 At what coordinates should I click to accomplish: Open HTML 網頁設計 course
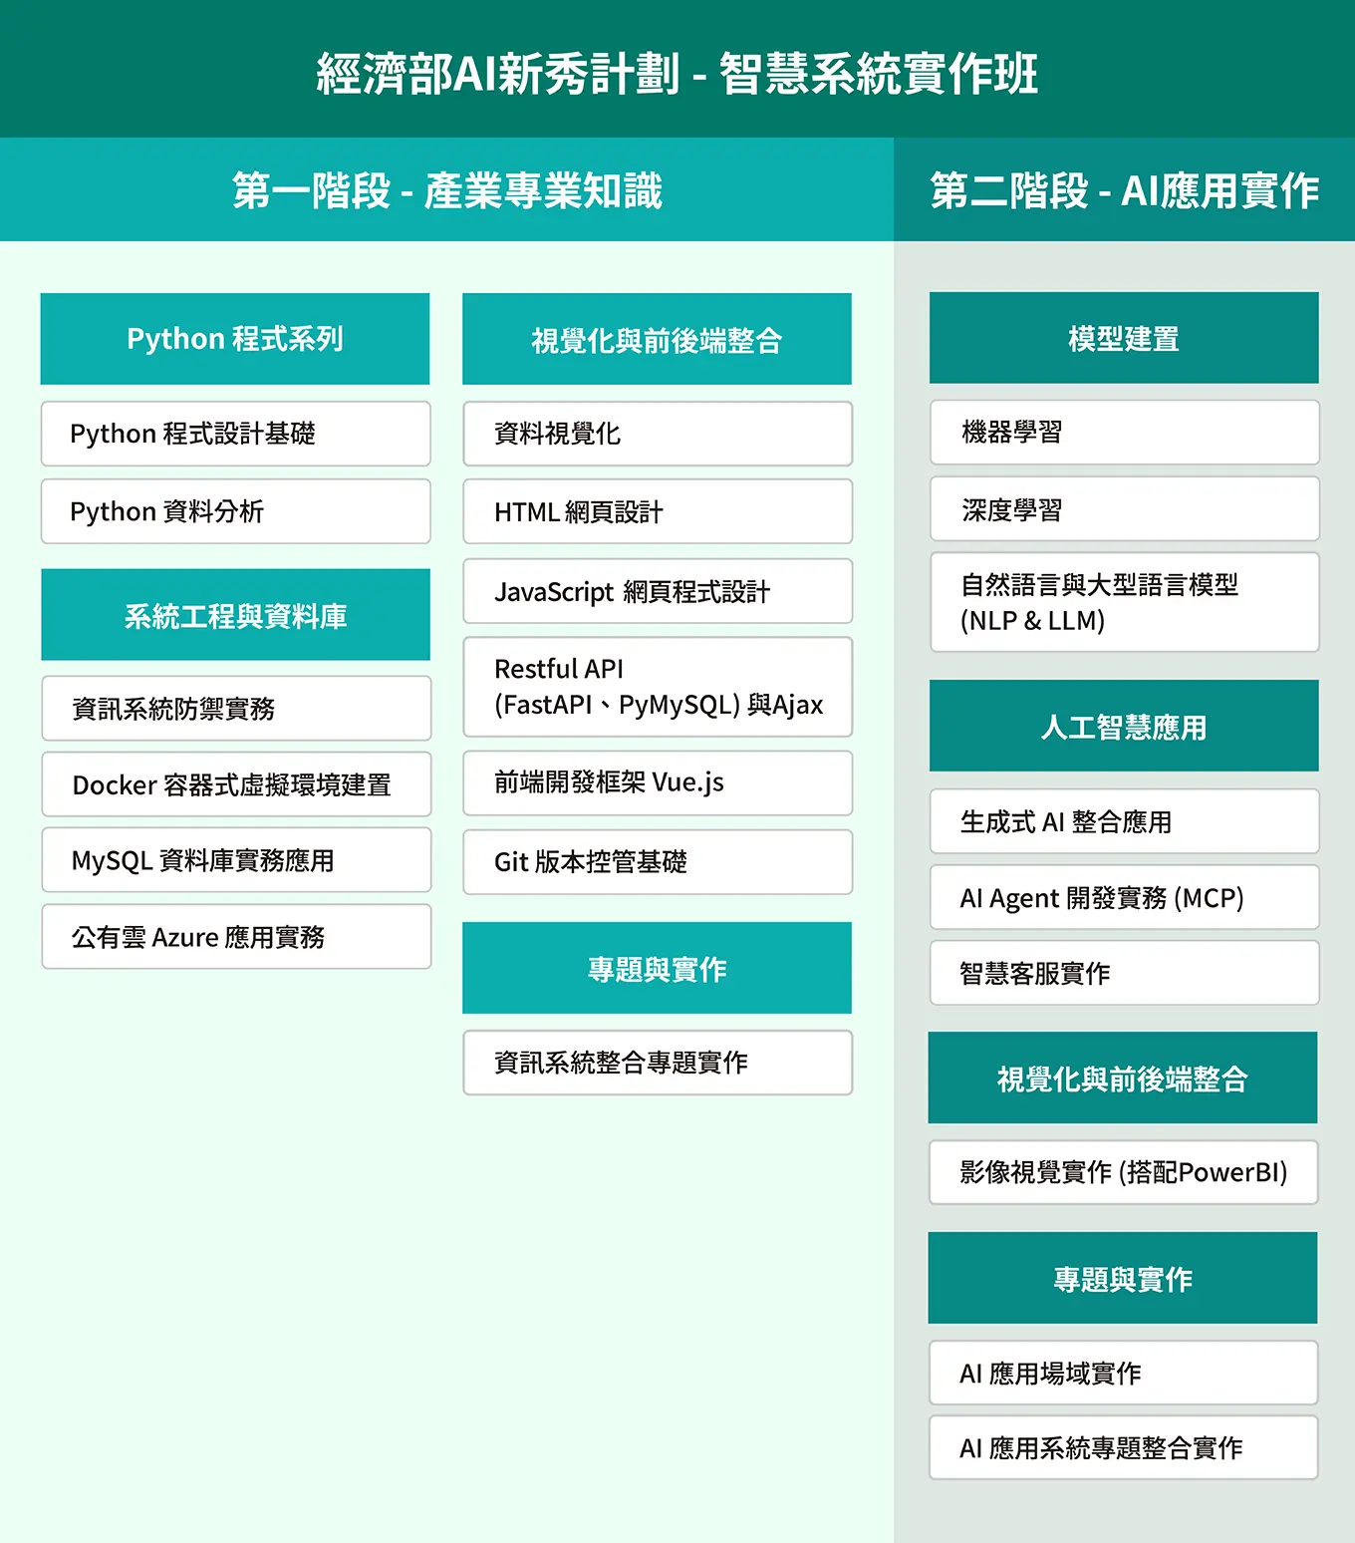pyautogui.click(x=658, y=511)
